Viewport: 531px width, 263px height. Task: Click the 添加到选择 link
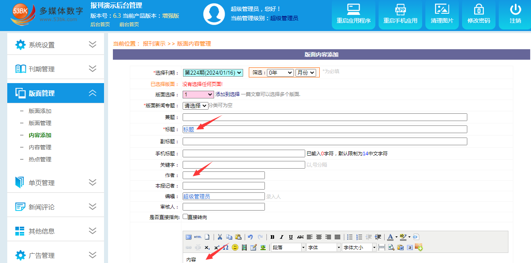click(x=227, y=94)
